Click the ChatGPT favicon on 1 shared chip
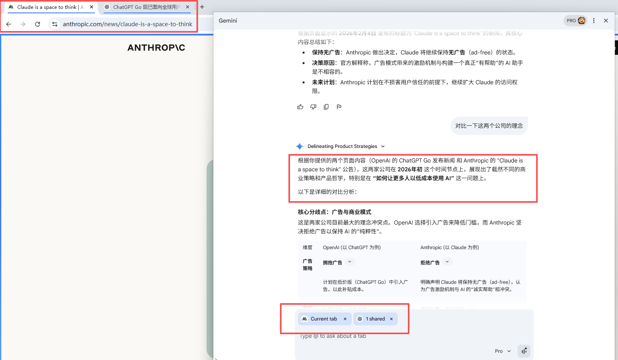Screen dimensions: 618x360 click(x=360, y=319)
